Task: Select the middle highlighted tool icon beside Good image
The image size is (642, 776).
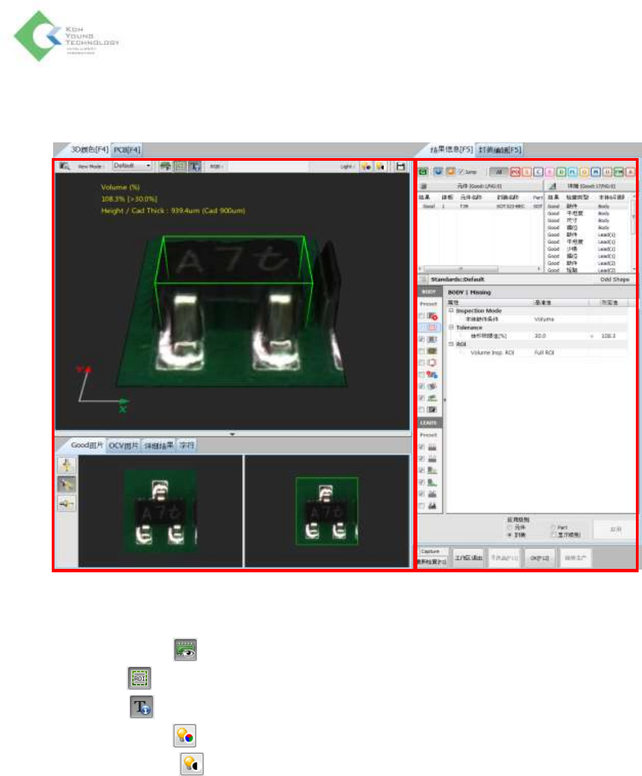Action: (67, 484)
